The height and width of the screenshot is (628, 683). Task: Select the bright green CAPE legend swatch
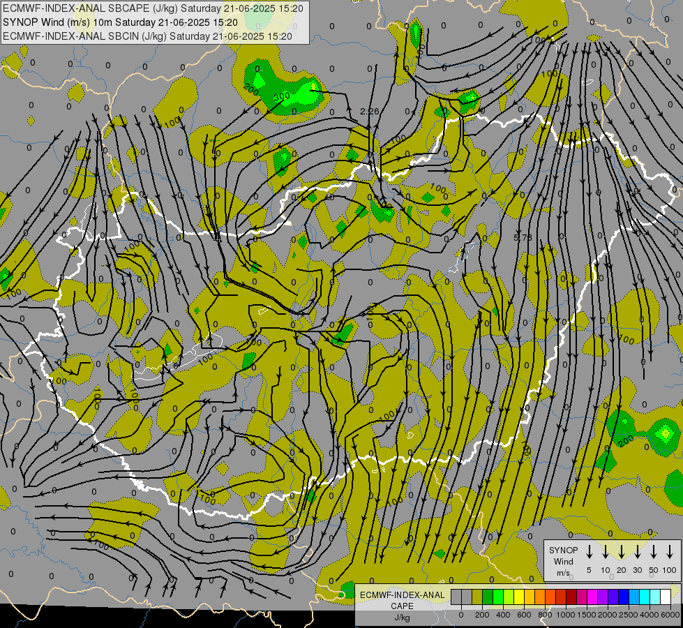coord(498,597)
